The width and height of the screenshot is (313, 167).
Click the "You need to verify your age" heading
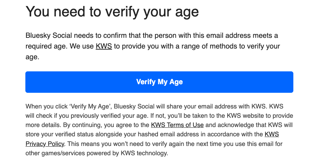tap(112, 12)
